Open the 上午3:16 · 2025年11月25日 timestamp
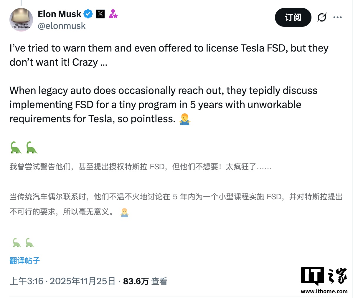 (x=62, y=281)
